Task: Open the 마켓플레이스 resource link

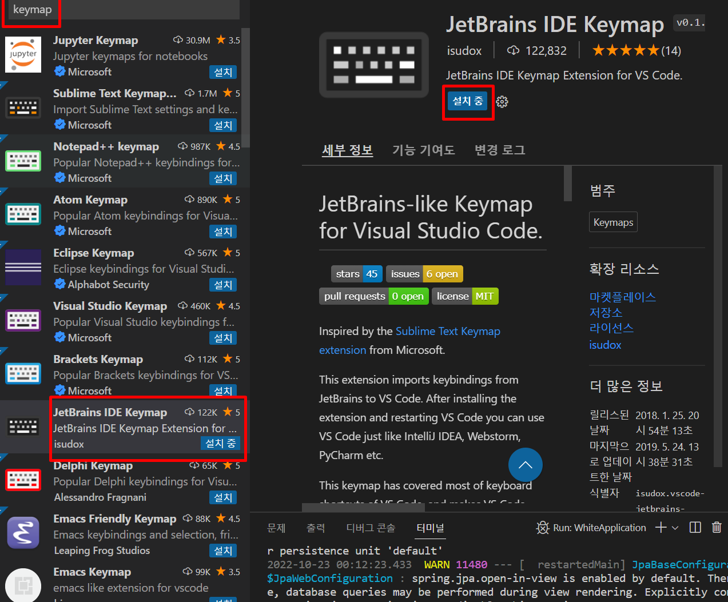Action: tap(623, 297)
